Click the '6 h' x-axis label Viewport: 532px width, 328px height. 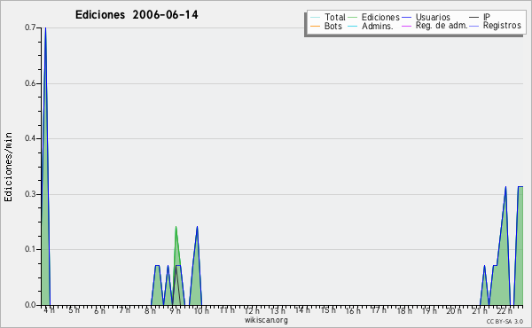[x=99, y=310]
